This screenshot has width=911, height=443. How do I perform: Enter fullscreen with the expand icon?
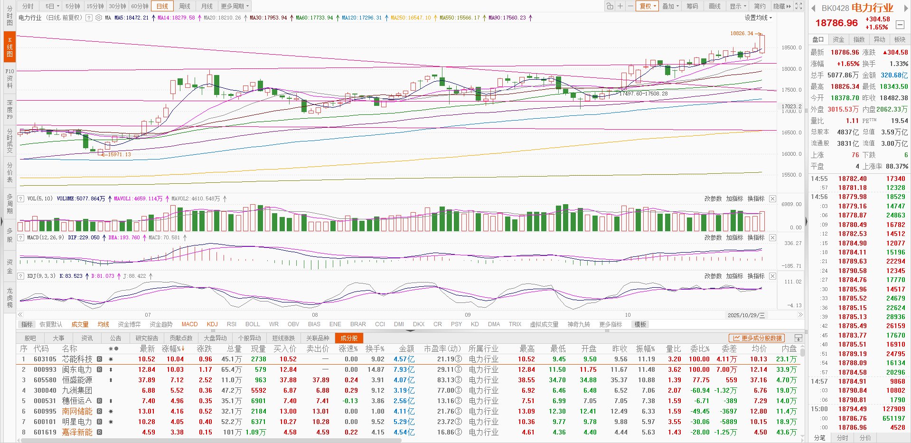pos(799,6)
